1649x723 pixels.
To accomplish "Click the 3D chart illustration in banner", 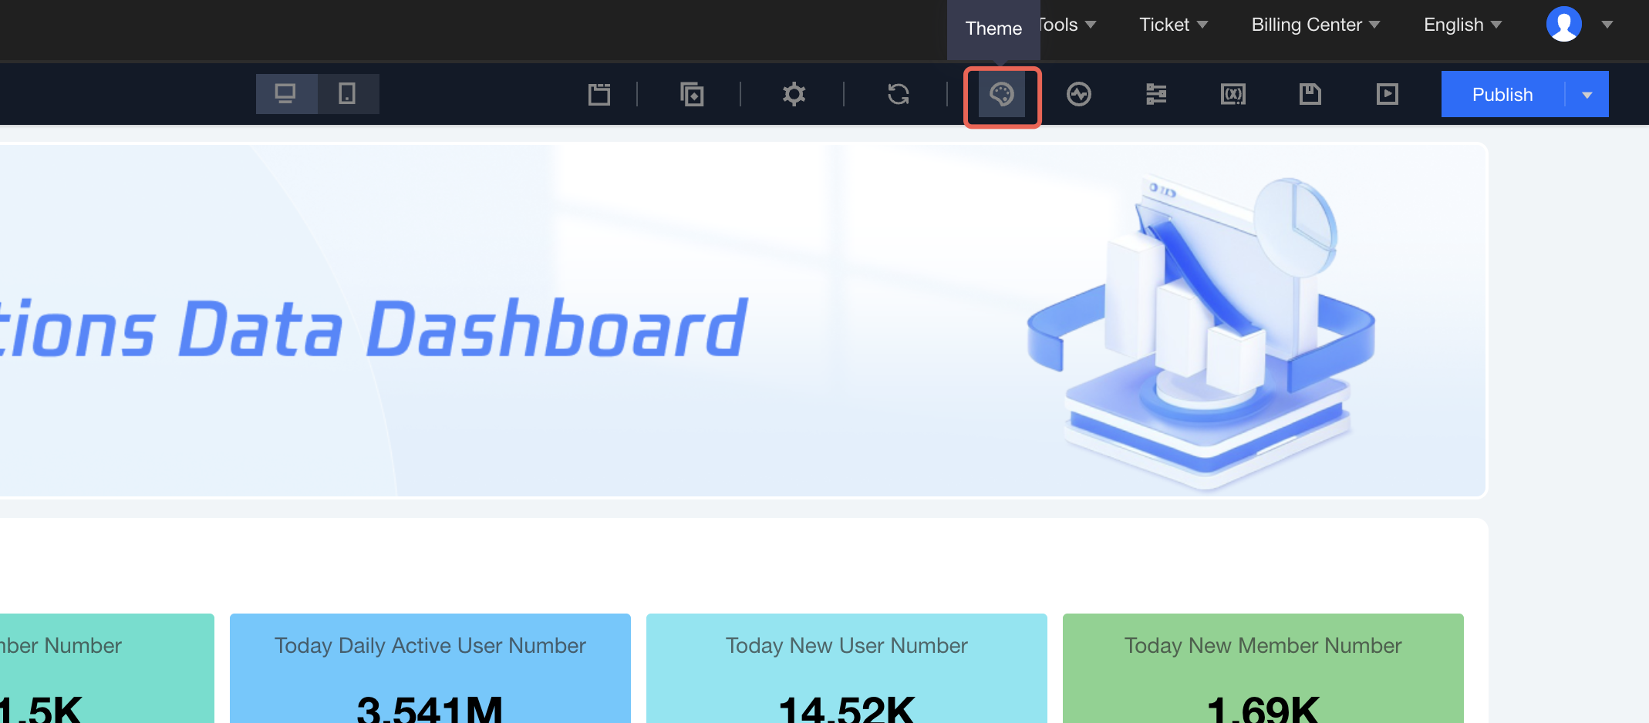I will pyautogui.click(x=1201, y=331).
